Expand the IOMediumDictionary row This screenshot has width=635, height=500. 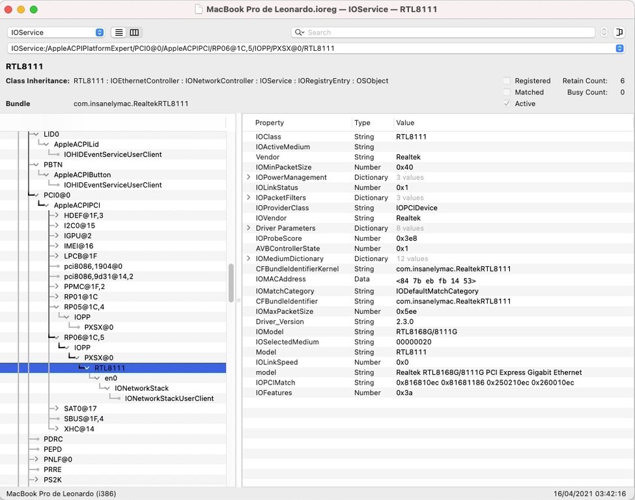click(249, 258)
